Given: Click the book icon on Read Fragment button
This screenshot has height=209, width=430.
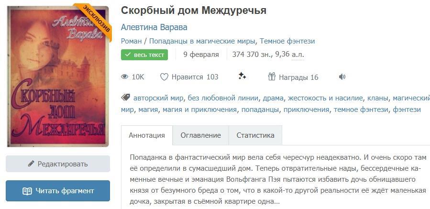Looking at the screenshot, I should [x=27, y=191].
